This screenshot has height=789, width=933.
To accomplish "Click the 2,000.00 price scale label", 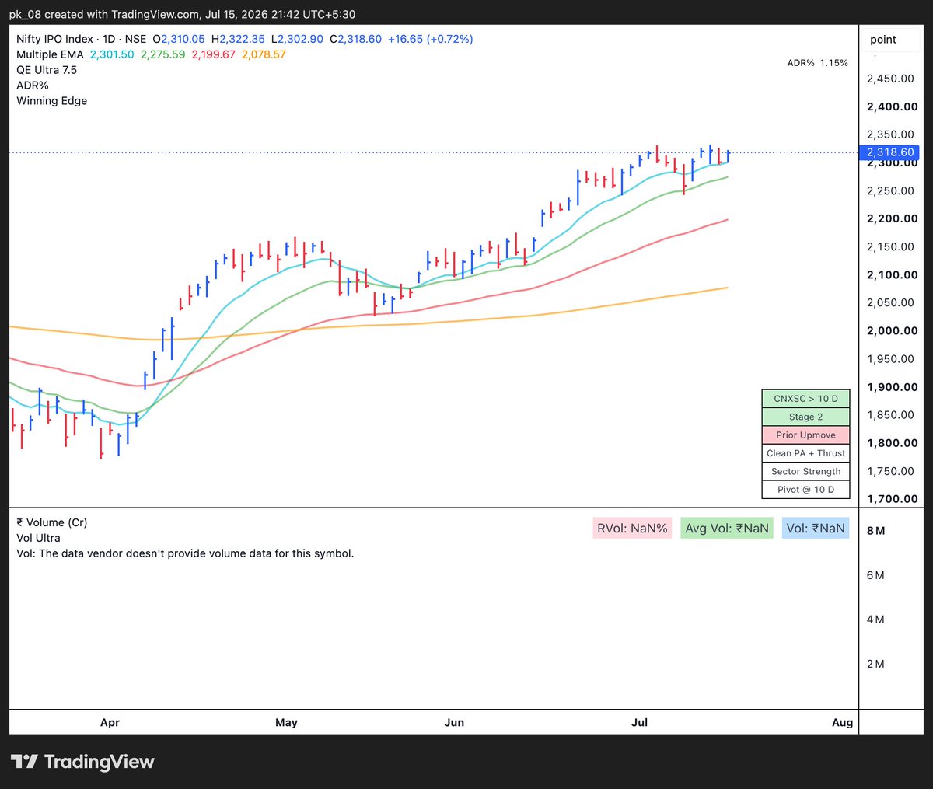I will click(892, 330).
